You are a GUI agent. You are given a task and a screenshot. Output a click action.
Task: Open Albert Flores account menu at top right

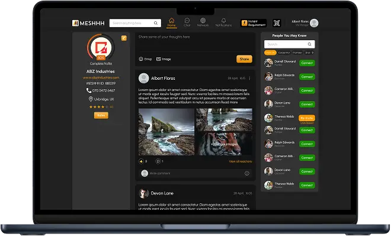pos(306,23)
